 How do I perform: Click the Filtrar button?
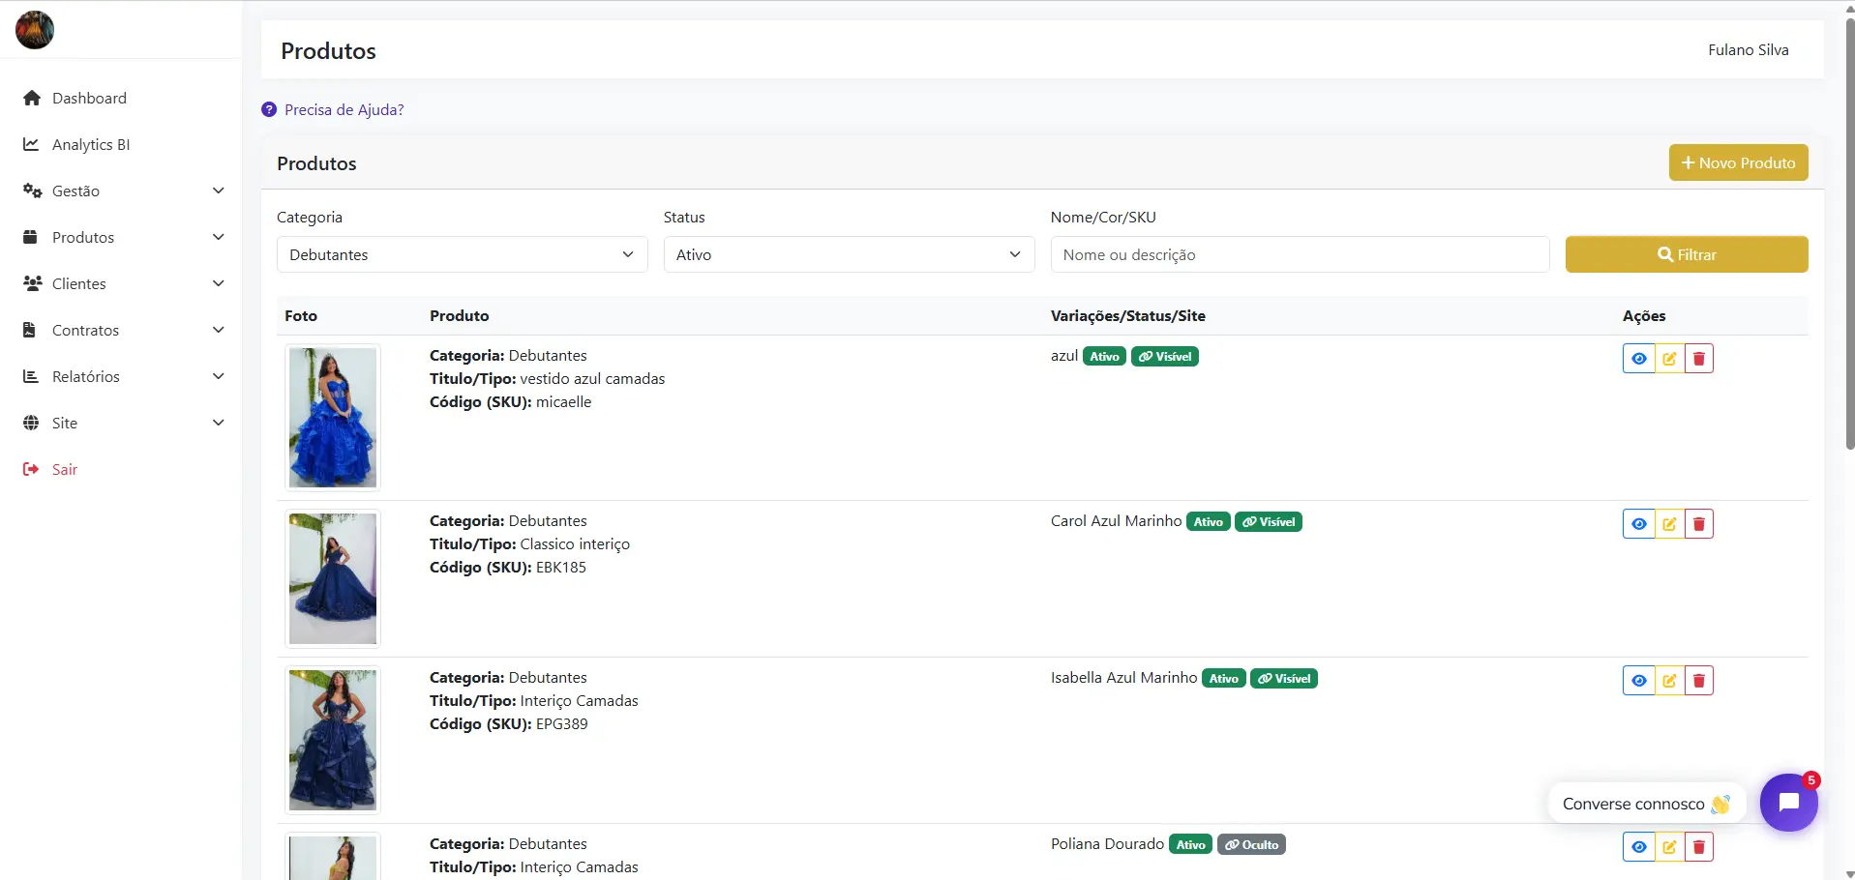(1687, 254)
